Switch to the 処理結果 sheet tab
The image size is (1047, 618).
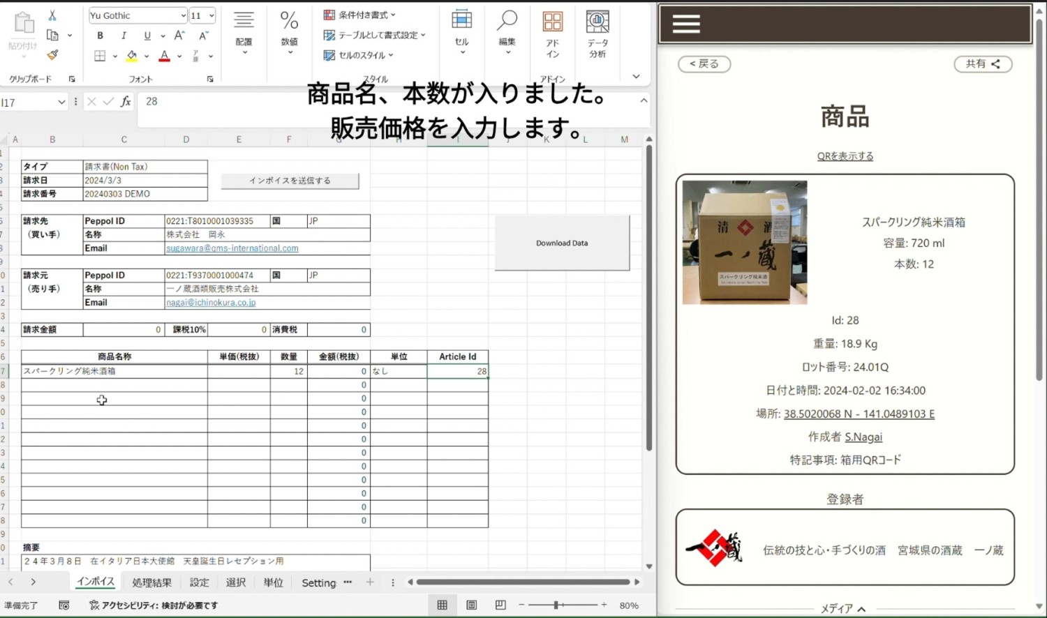pos(151,582)
